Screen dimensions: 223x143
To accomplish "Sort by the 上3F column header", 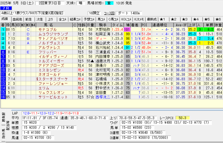I will click(x=191, y=25).
